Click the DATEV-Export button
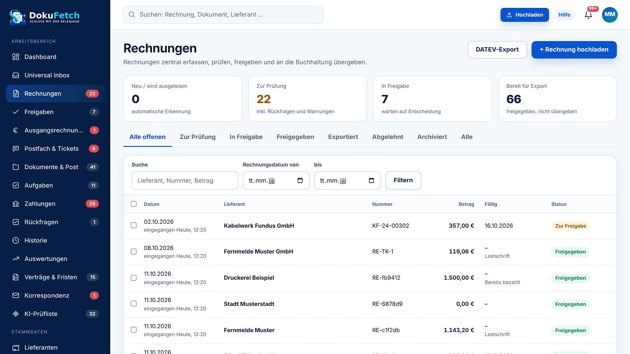This screenshot has width=630, height=354. (x=497, y=49)
